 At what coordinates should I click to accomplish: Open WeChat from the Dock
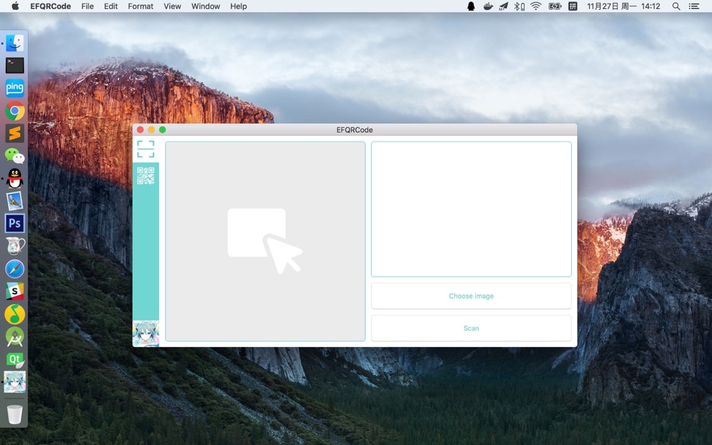pyautogui.click(x=14, y=156)
